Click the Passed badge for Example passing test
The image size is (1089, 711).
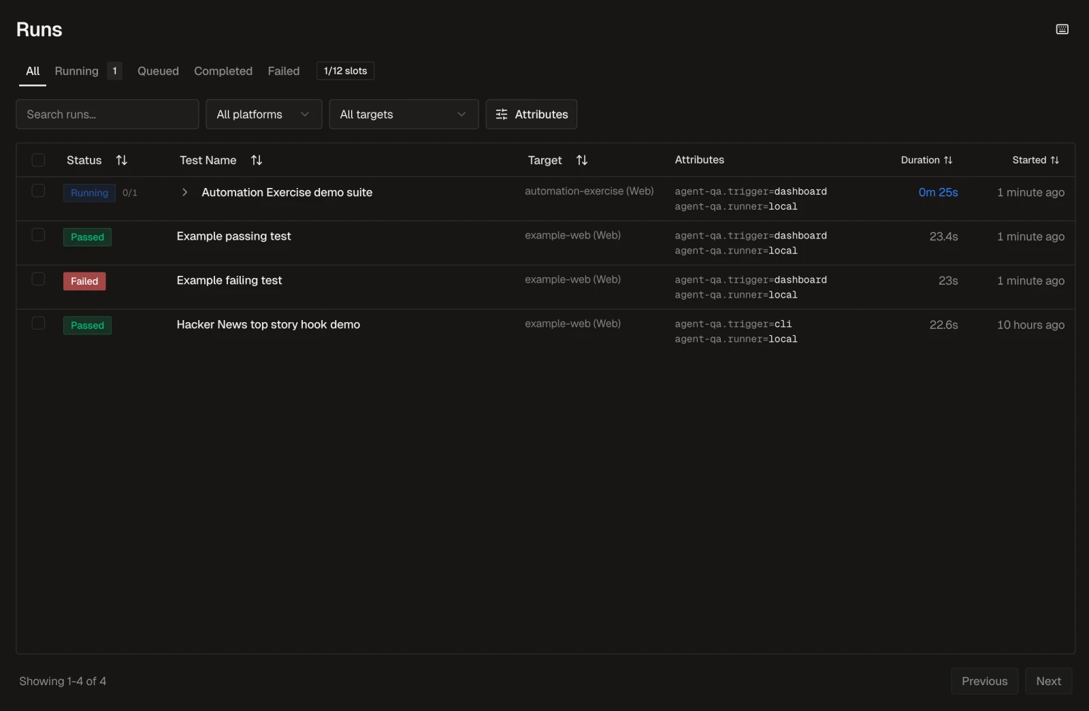87,237
